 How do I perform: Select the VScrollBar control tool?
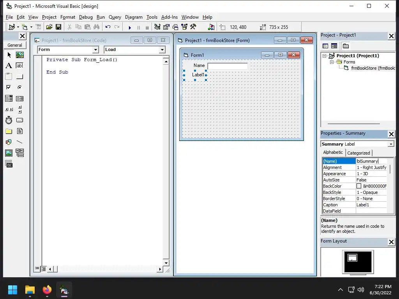coord(19,109)
